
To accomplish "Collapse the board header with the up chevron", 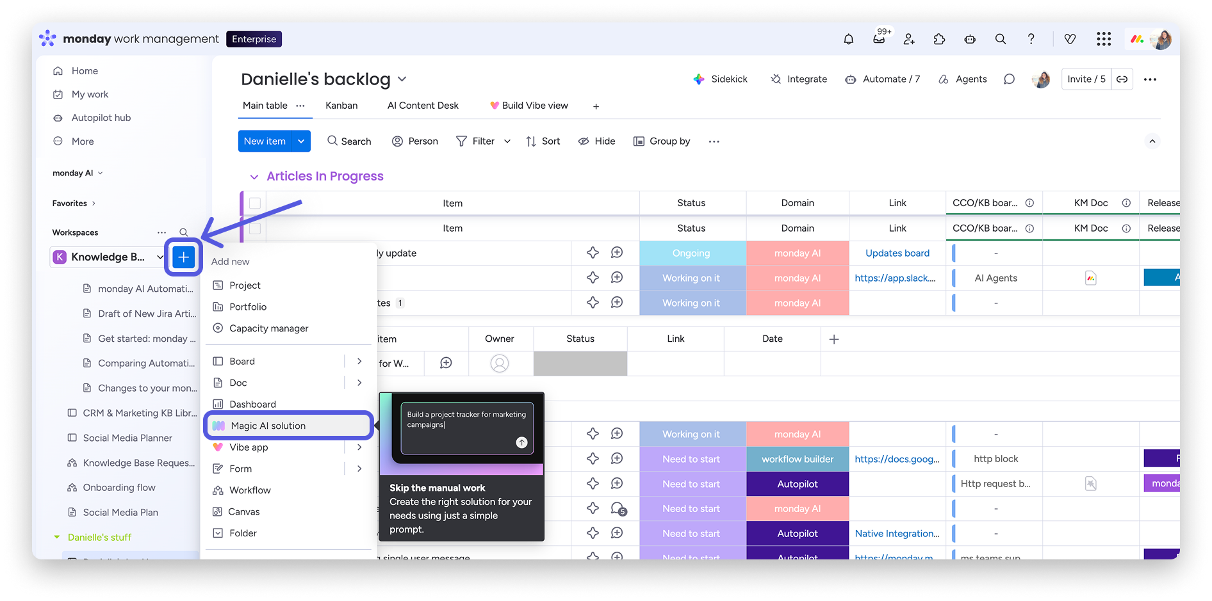I will pos(1152,141).
